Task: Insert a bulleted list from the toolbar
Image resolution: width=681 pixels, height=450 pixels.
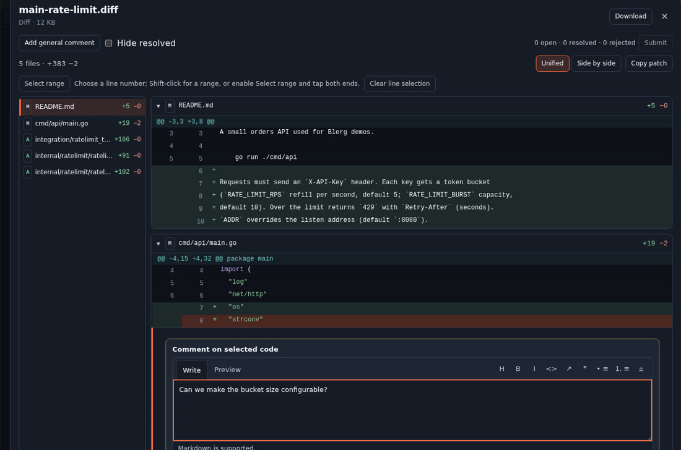Action: 602,369
